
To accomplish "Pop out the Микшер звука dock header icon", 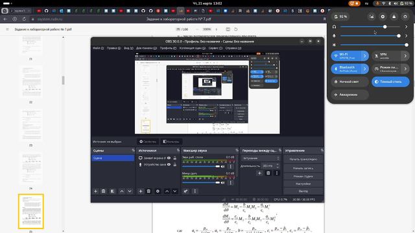I will pos(237,150).
